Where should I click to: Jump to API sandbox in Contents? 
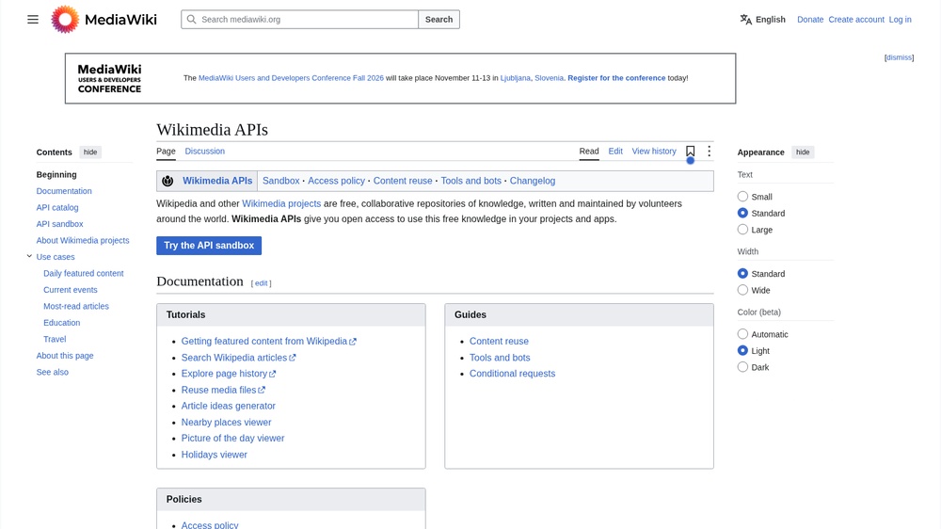click(59, 224)
